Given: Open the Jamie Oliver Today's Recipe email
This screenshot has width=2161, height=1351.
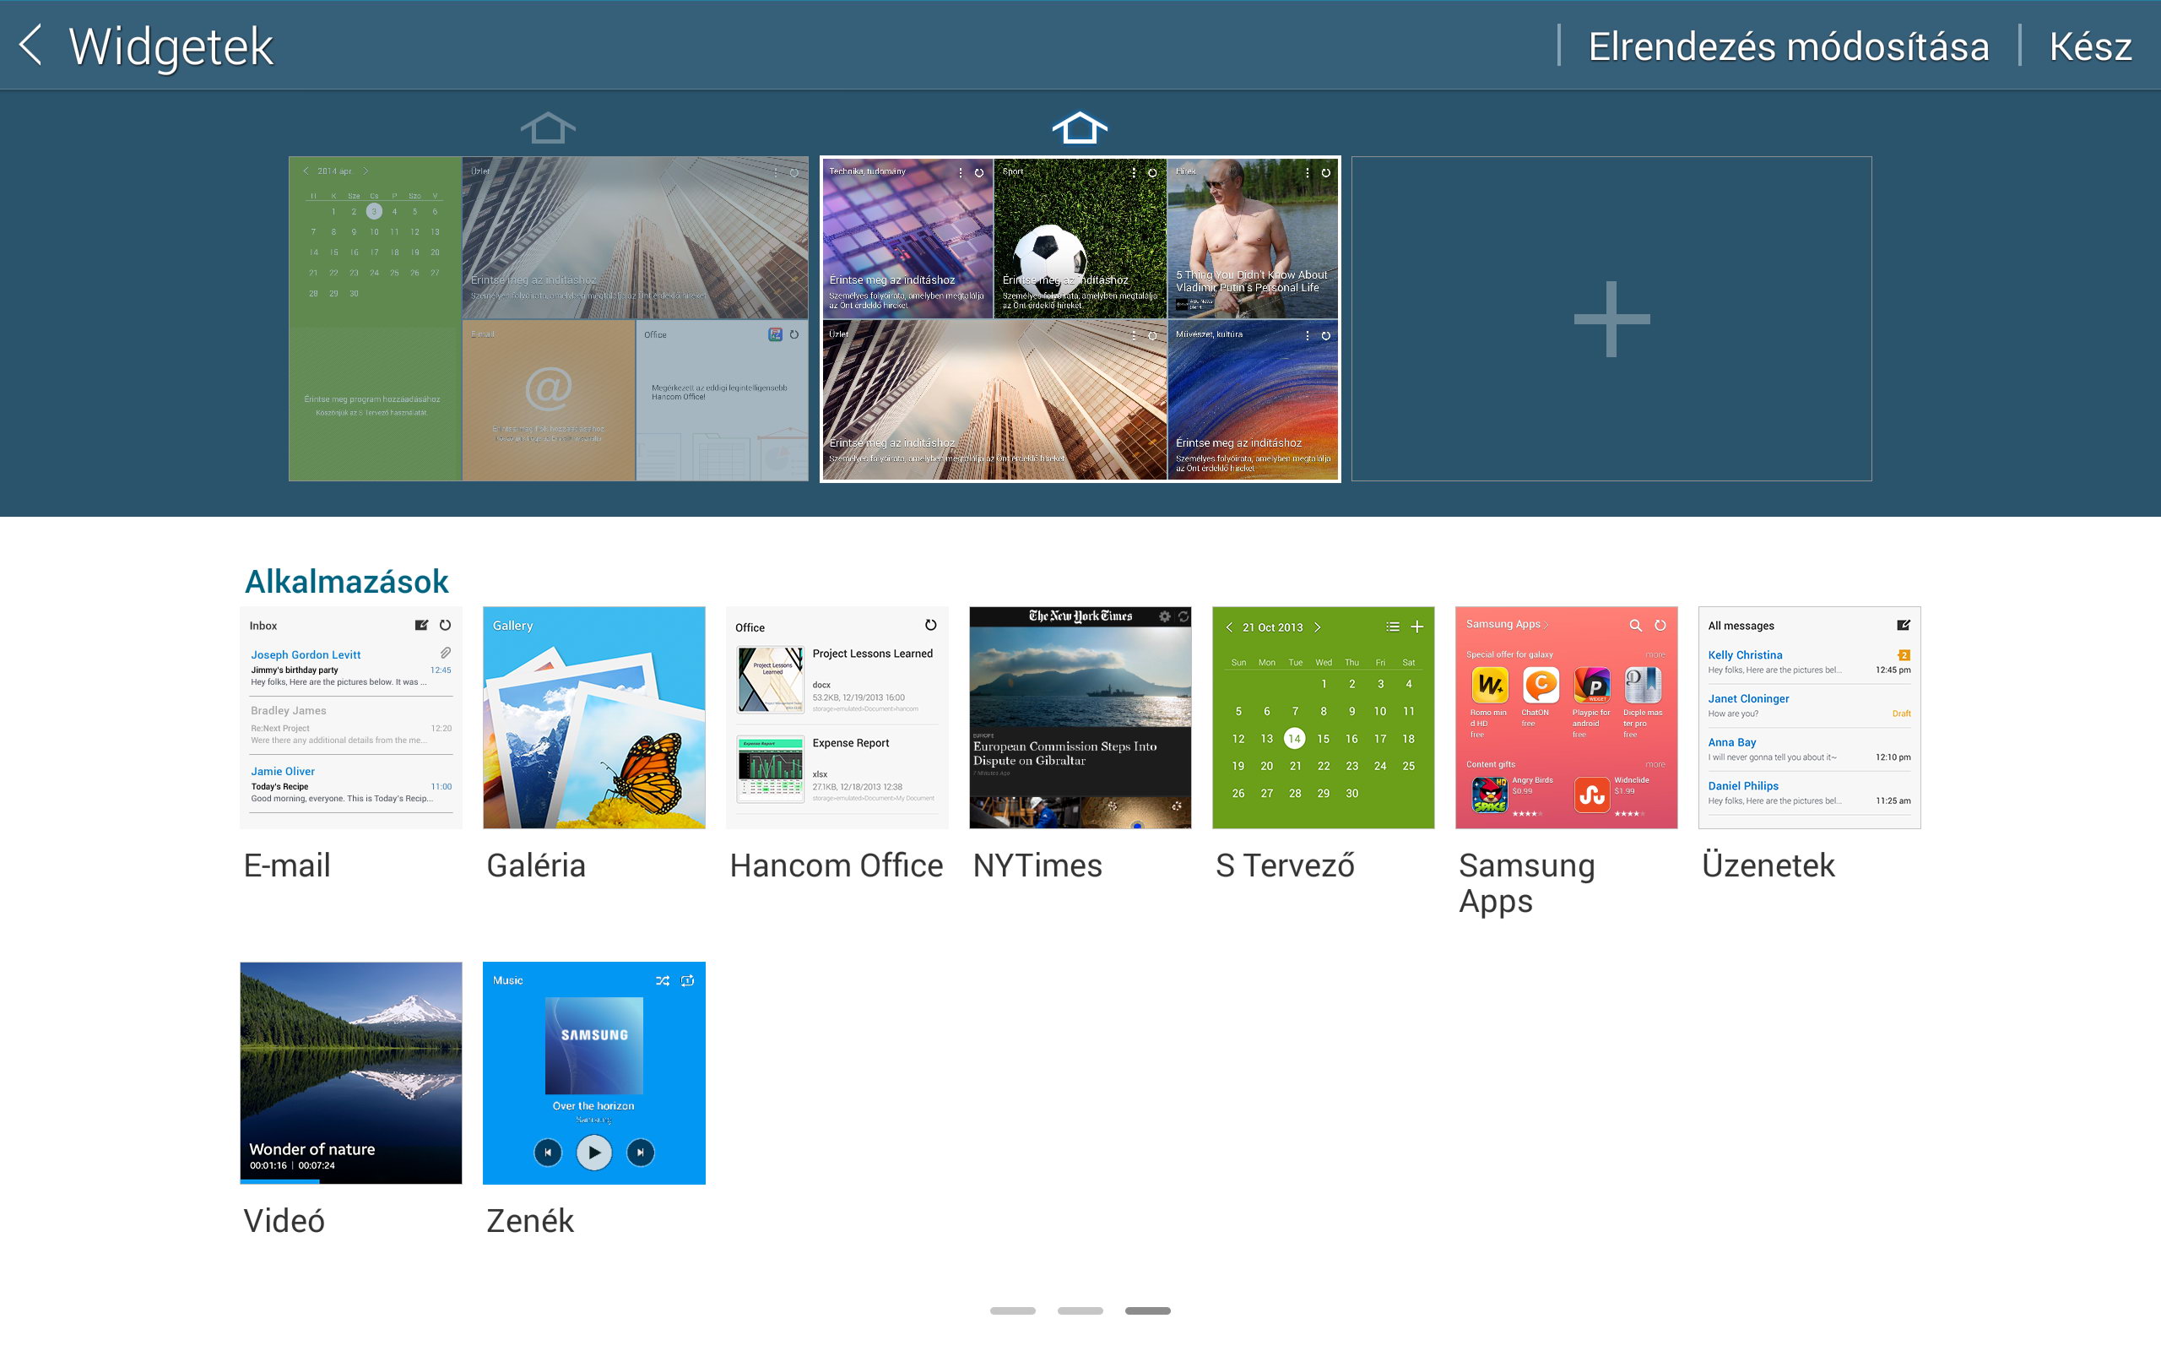Looking at the screenshot, I should click(351, 784).
